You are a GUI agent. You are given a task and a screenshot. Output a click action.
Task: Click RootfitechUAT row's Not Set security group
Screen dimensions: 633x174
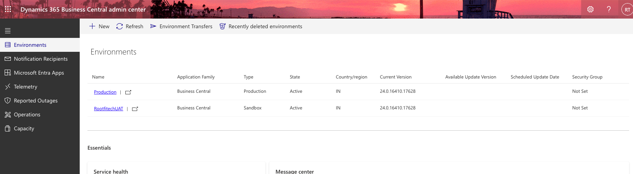click(x=580, y=108)
